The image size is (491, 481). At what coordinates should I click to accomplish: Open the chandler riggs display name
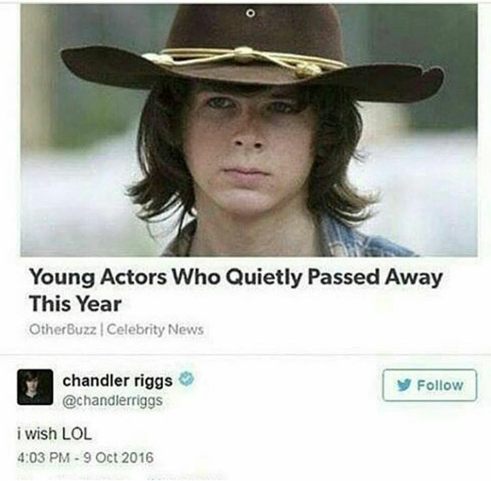point(117,381)
